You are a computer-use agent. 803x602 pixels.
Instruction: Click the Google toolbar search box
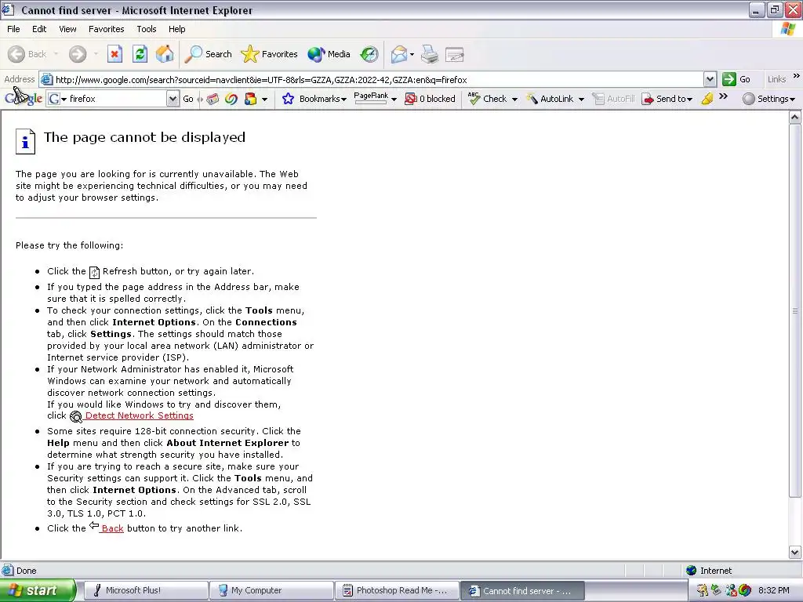coord(113,99)
